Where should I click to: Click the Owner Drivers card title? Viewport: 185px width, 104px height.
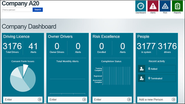[x=60, y=36]
